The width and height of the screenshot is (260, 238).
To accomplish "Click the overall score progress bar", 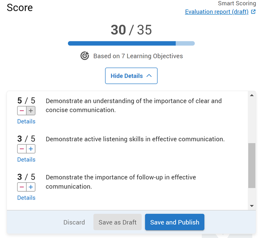I will tap(131, 43).
